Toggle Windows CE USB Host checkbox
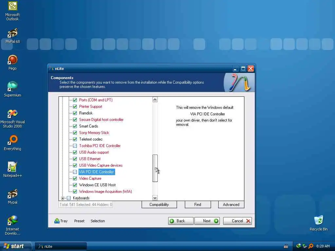335x251 pixels. [75, 185]
